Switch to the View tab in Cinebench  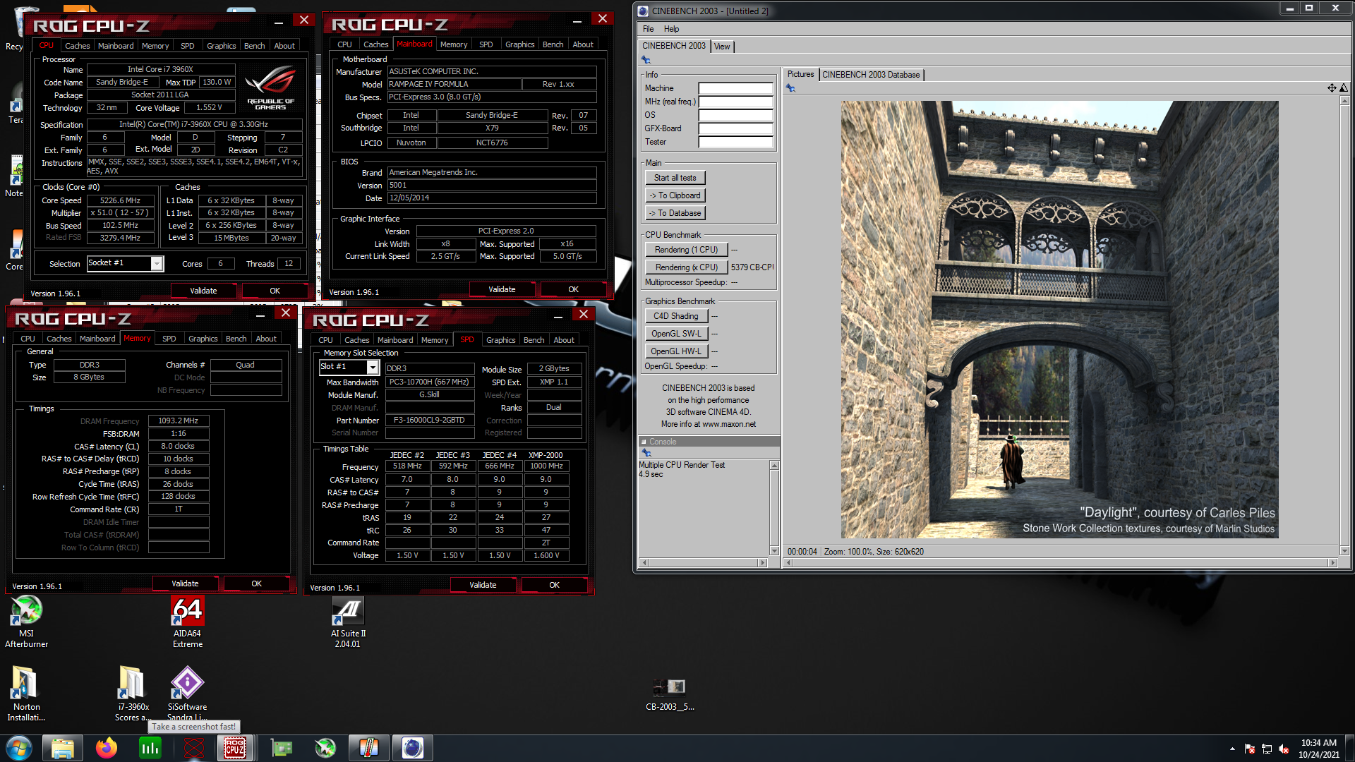722,47
